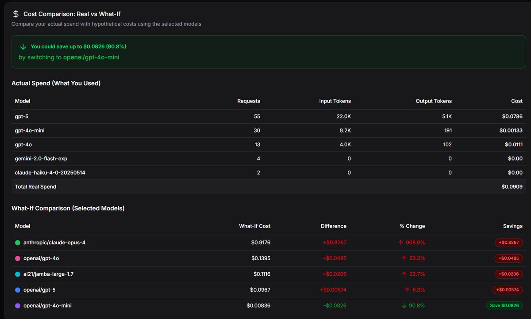
Task: Click the What-If Comparison (Selected Models) heading
Action: [x=68, y=208]
